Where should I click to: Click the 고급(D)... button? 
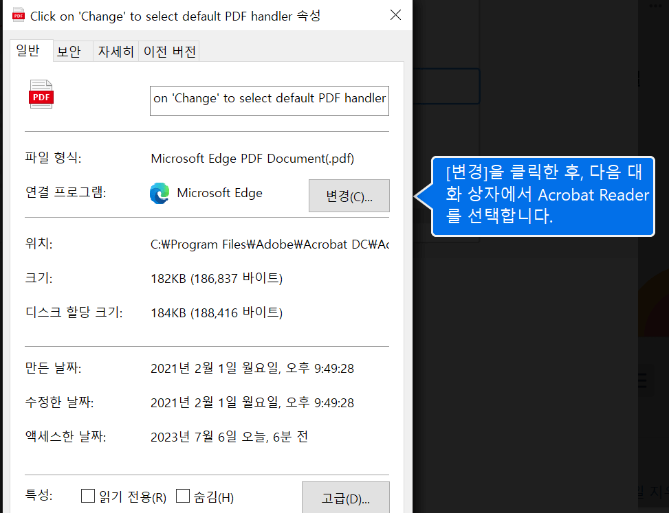click(346, 498)
